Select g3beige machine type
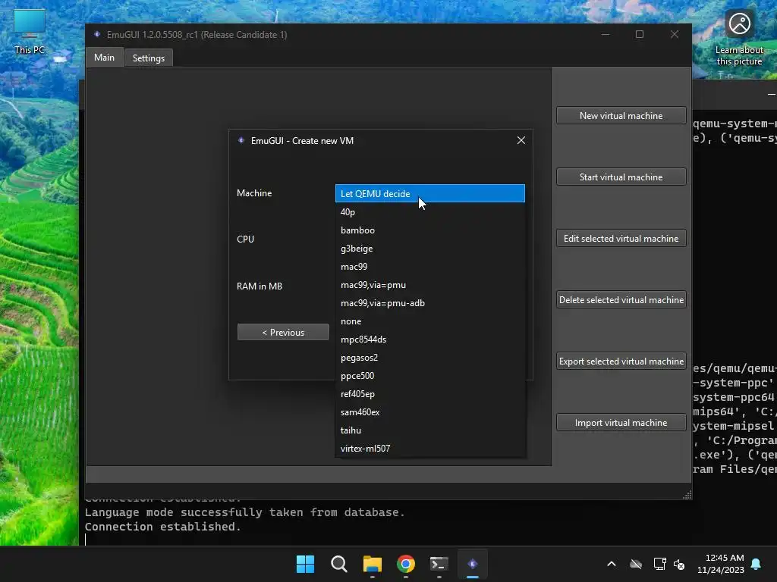 click(429, 249)
